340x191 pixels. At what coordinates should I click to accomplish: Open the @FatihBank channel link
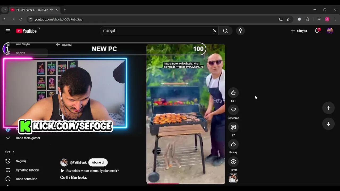(x=78, y=162)
